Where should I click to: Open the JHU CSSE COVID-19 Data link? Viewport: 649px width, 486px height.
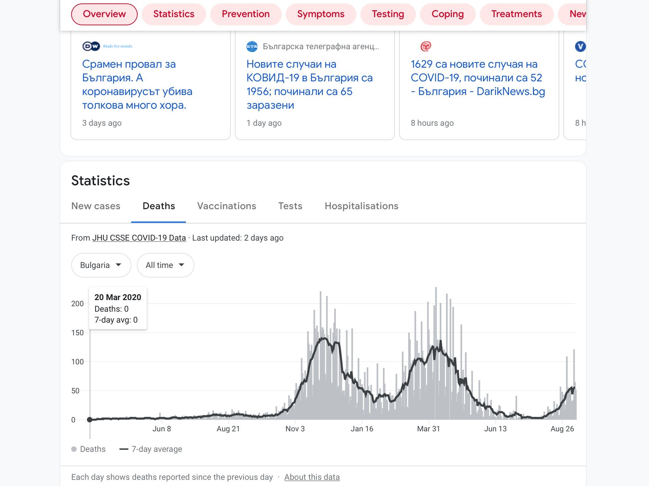(x=139, y=238)
